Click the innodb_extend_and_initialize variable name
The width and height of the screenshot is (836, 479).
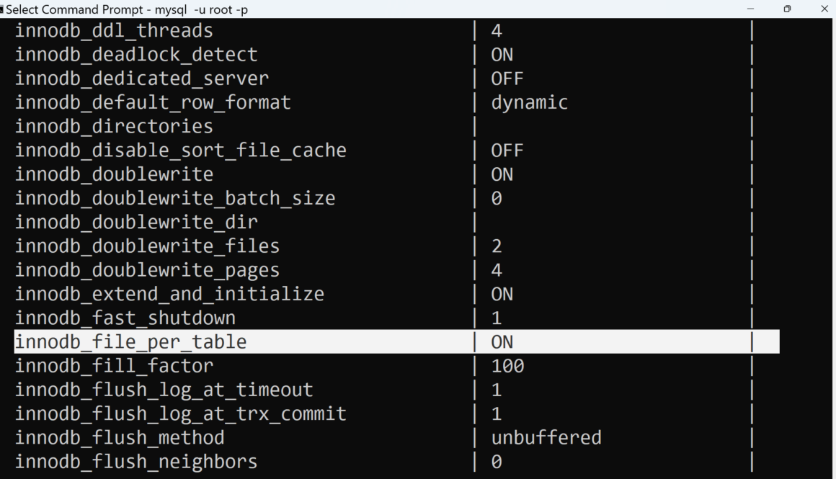pos(169,294)
